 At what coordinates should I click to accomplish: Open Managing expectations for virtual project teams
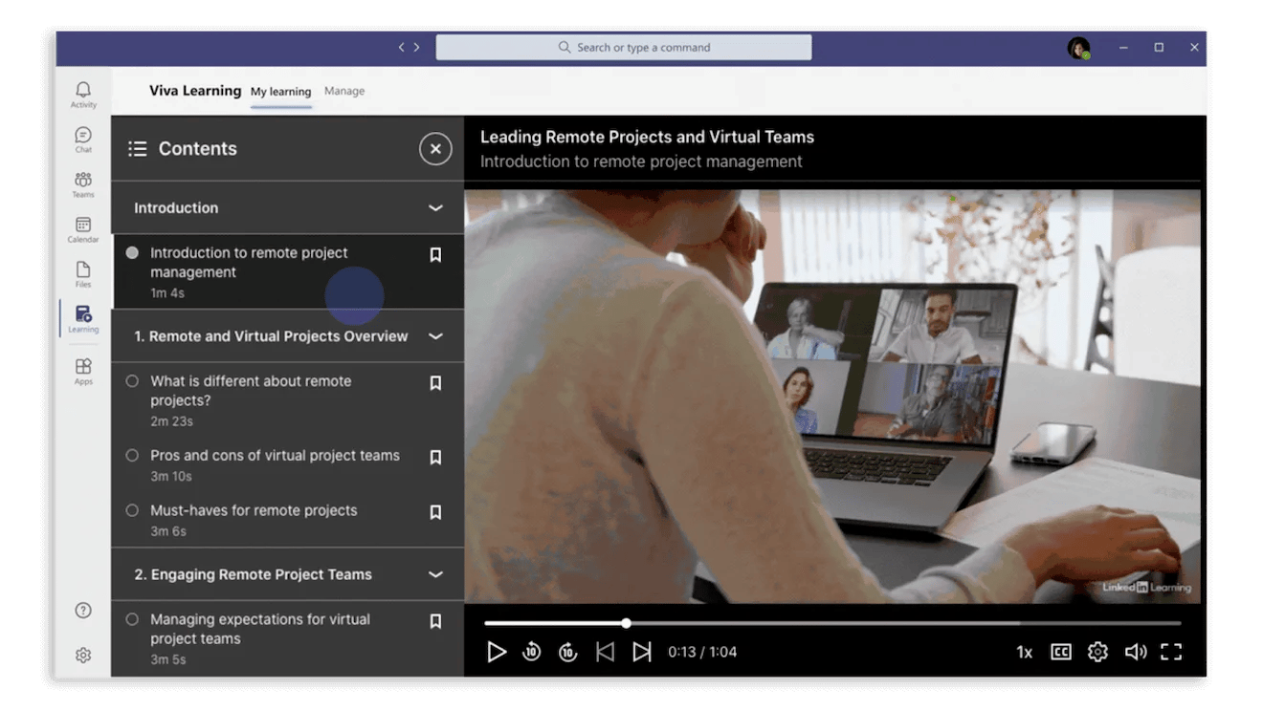point(288,638)
